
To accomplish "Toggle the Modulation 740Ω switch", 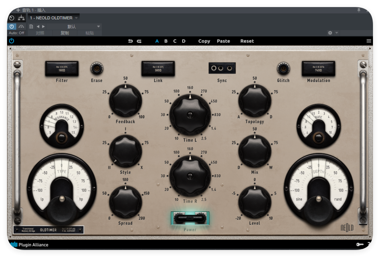I will (318, 68).
